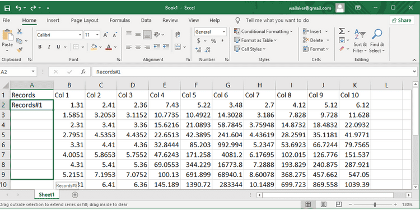The height and width of the screenshot is (210, 420).
Task: Collapse the ribbon with the caret
Action: coord(414,60)
